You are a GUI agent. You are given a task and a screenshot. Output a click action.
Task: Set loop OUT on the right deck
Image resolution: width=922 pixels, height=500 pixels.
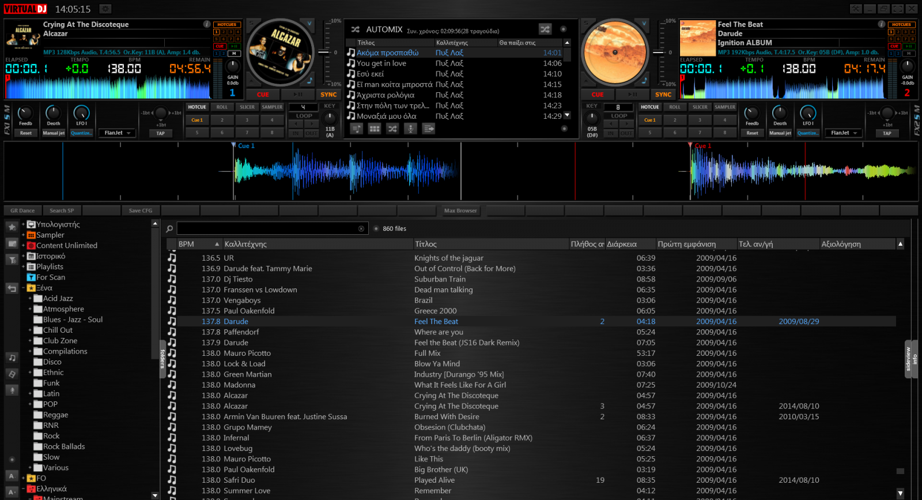tap(626, 133)
